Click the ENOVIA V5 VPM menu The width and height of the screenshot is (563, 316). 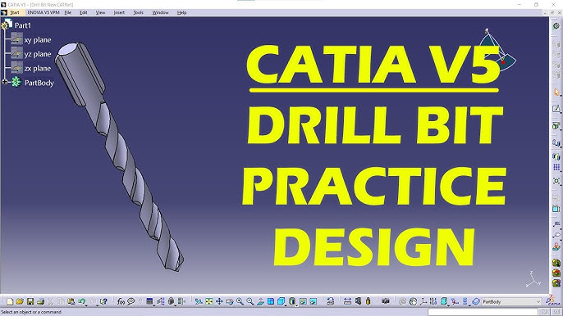(43, 12)
